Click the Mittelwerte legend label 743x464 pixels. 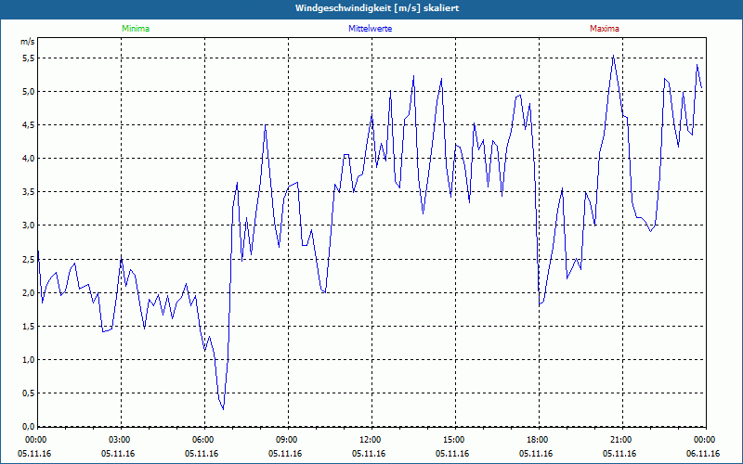[x=370, y=29]
